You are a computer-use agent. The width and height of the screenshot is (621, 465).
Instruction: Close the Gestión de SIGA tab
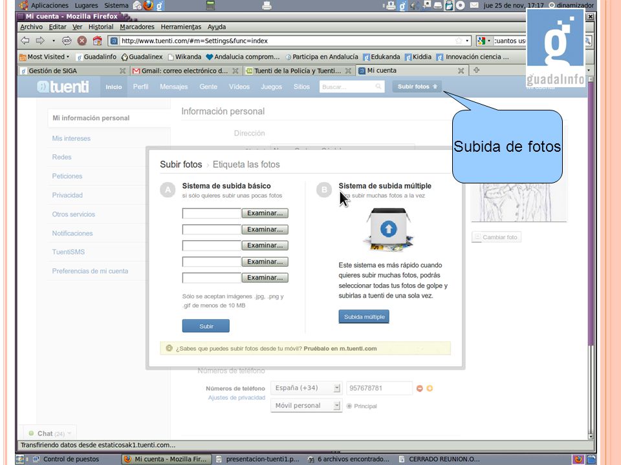click(123, 71)
